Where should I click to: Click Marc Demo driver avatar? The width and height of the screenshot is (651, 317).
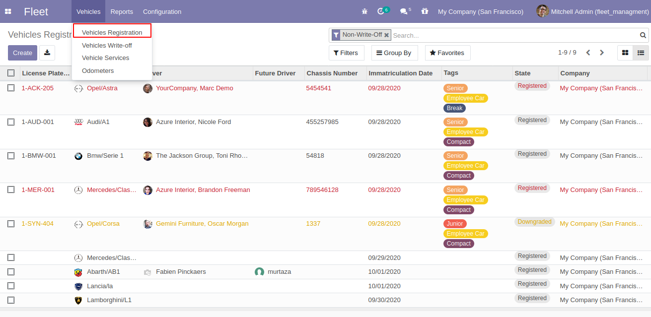147,88
